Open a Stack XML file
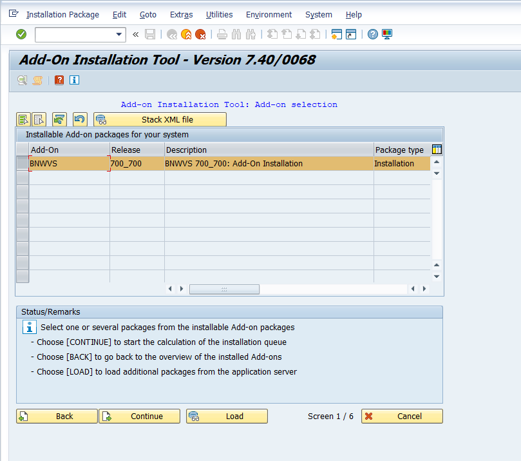The width and height of the screenshot is (521, 461). click(160, 119)
